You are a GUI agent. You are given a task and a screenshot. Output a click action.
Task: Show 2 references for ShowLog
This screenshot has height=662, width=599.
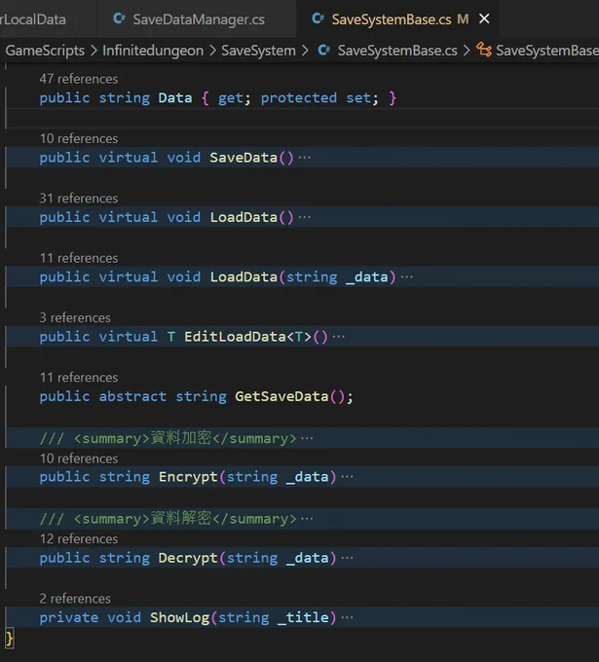click(x=75, y=599)
